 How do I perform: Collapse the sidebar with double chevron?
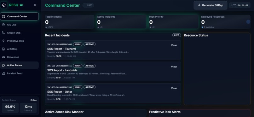(x=35, y=5)
